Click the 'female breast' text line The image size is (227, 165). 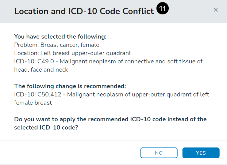[33, 103]
